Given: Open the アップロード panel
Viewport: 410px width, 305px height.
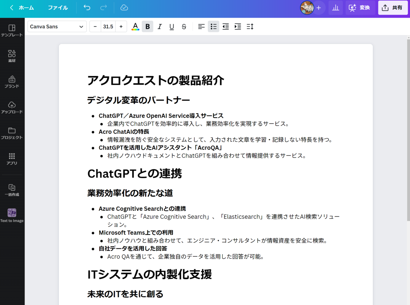Looking at the screenshot, I should [x=12, y=107].
